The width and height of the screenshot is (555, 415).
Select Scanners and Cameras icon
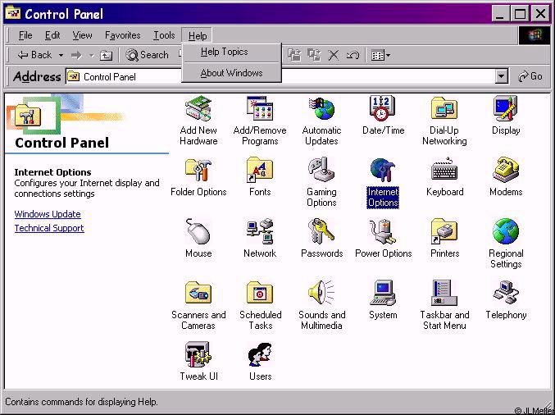click(x=198, y=293)
